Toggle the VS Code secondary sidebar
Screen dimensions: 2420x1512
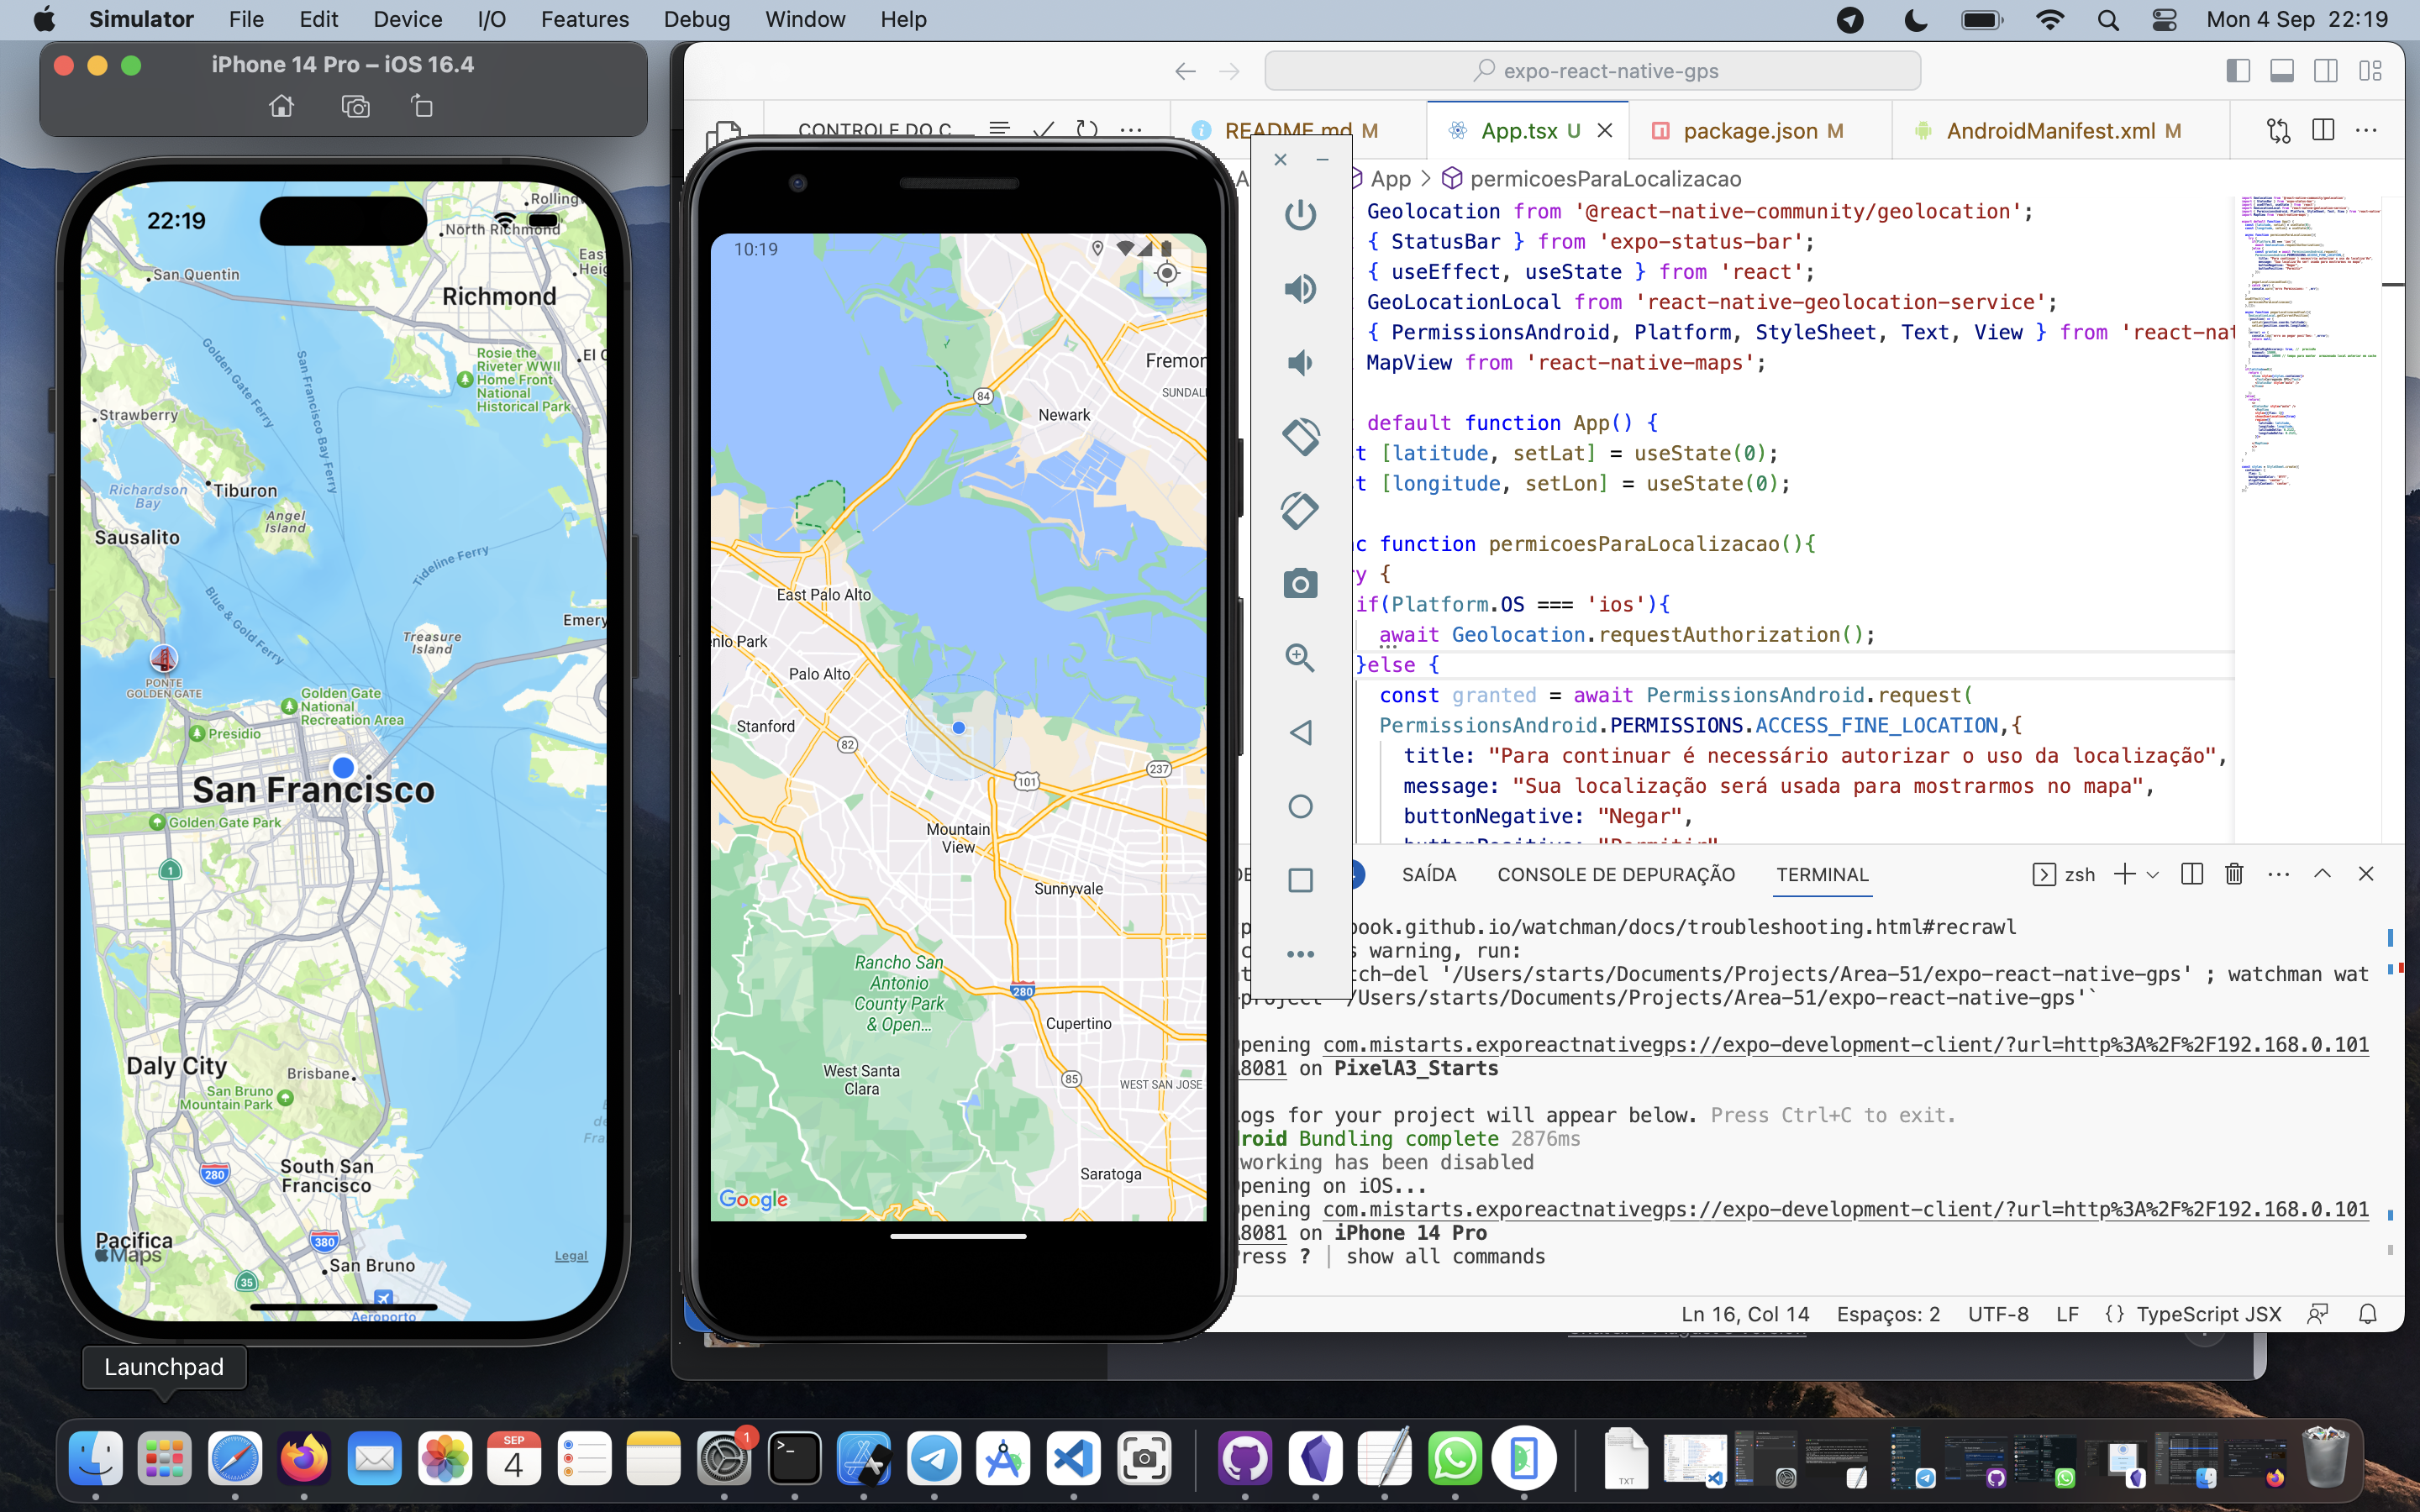[2326, 71]
